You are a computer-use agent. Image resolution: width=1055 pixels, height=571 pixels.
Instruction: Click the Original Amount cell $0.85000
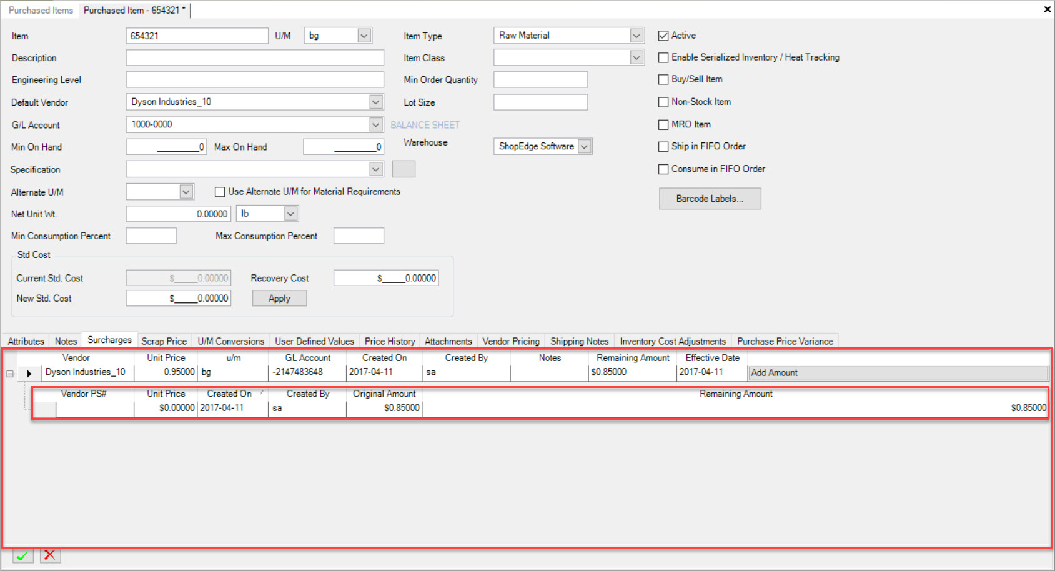tap(384, 408)
